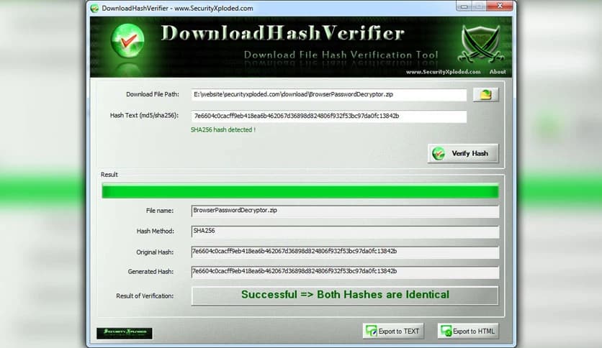Click the 'Hash Text (md5/sha256):' label
Viewport: 602px width, 348px height.
pyautogui.click(x=144, y=115)
